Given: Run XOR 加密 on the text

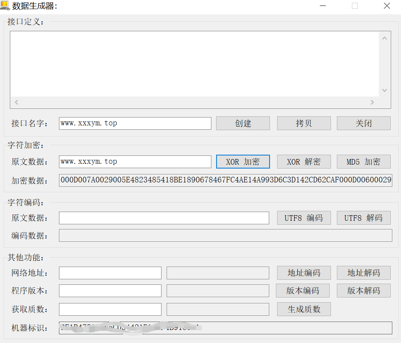Looking at the screenshot, I should pos(243,161).
